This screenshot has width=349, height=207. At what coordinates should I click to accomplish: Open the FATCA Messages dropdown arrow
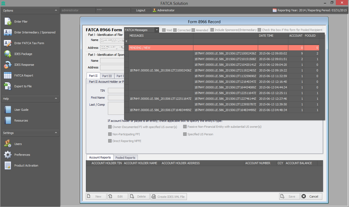[157, 30]
